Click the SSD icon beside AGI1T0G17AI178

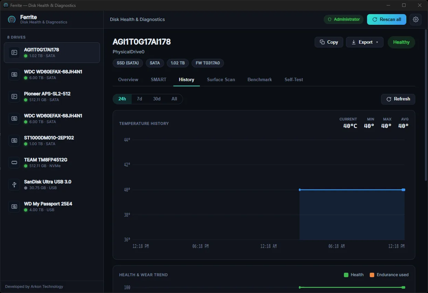pyautogui.click(x=14, y=53)
